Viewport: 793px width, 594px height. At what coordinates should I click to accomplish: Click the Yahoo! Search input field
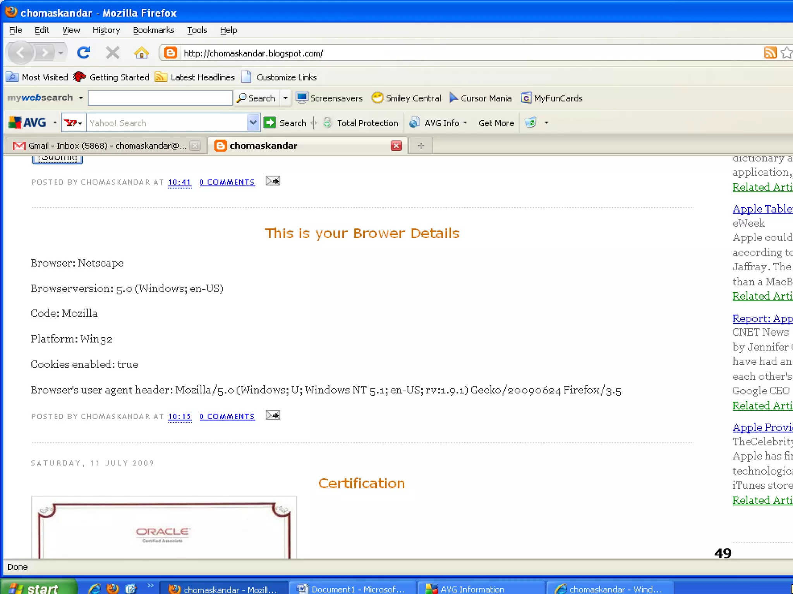coord(166,123)
